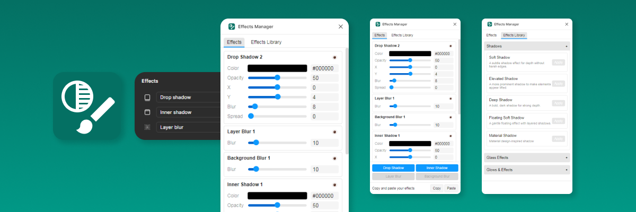Select the Effects tab in the largest window
Viewport: 636px width, 212px height.
click(234, 42)
